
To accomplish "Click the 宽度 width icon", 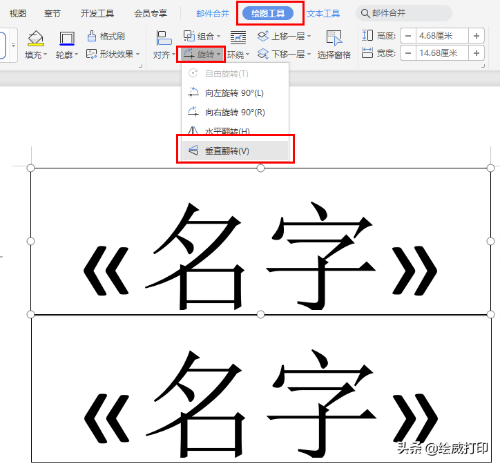I will (x=367, y=52).
